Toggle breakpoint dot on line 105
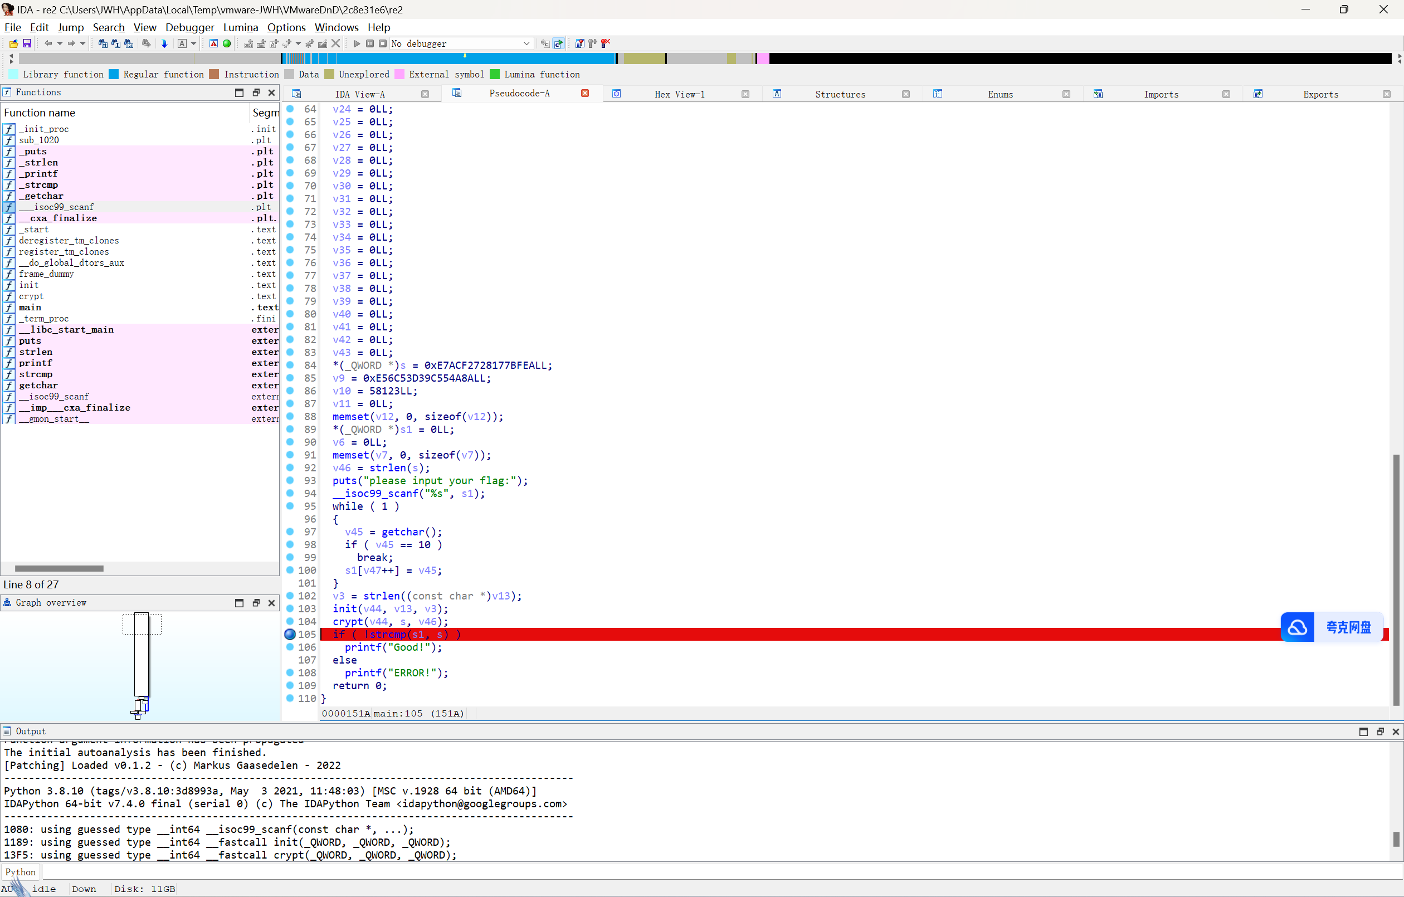1404x897 pixels. [290, 635]
